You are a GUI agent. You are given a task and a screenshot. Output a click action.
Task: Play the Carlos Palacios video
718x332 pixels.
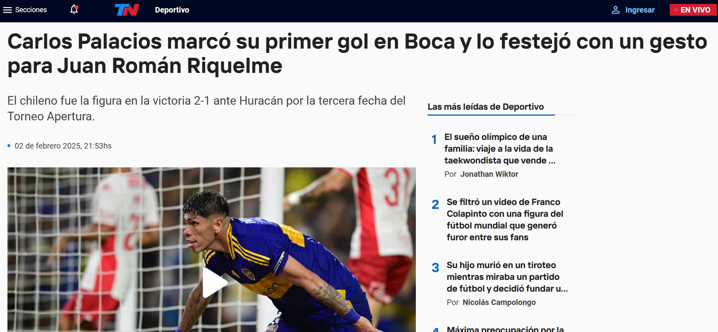tap(214, 283)
